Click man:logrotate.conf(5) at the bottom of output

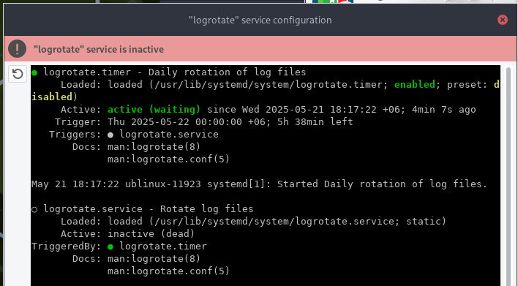(168, 271)
